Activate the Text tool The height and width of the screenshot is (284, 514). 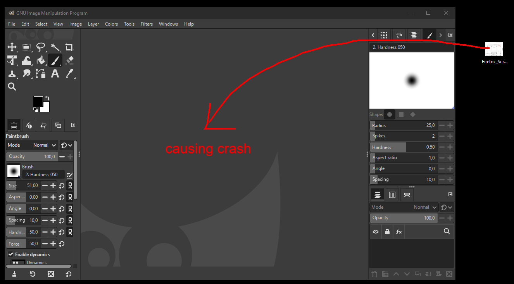pyautogui.click(x=55, y=73)
